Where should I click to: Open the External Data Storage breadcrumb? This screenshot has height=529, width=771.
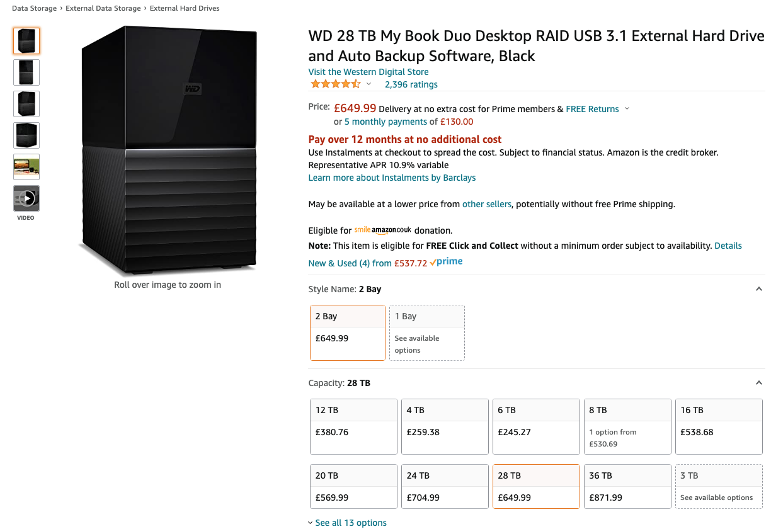[x=104, y=8]
